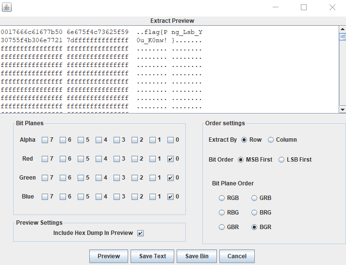The image size is (346, 265).
Task: Click hex value 30755f4b306e7721
Action: (x=32, y=40)
